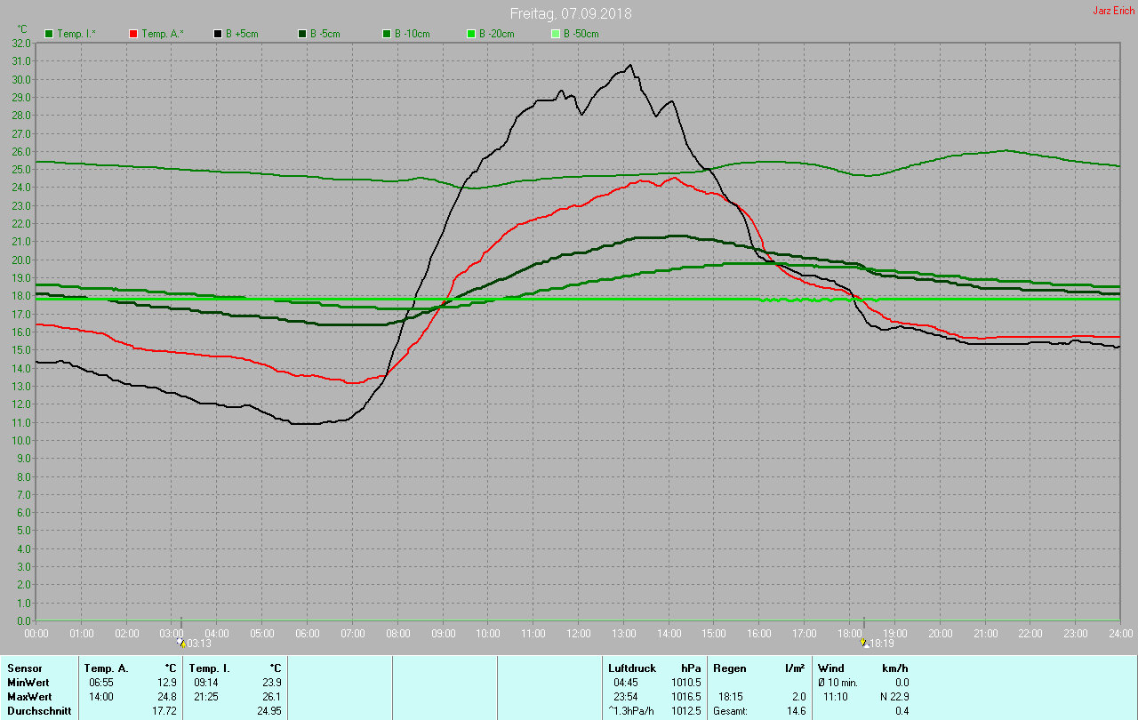Image resolution: width=1138 pixels, height=720 pixels.
Task: Click the 'MaxWert' row label
Action: [28, 697]
